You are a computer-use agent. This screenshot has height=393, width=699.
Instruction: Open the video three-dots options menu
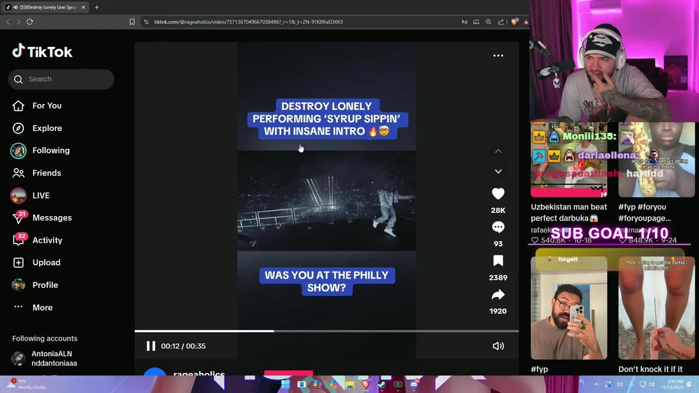[498, 56]
